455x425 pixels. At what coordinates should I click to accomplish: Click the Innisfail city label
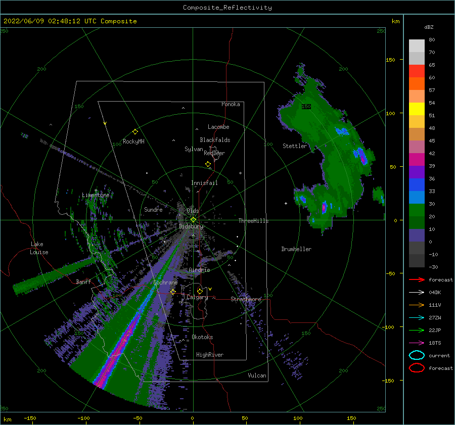[x=204, y=183]
